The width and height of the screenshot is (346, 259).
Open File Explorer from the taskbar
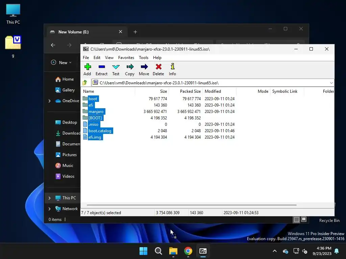[x=173, y=251]
